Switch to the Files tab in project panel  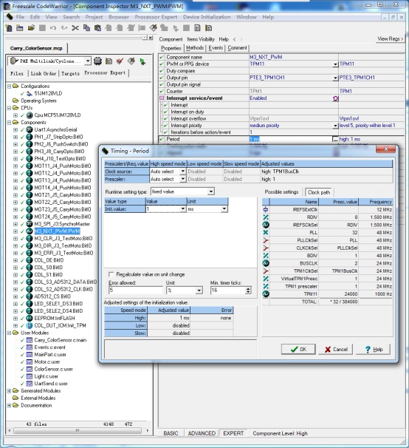[17, 73]
